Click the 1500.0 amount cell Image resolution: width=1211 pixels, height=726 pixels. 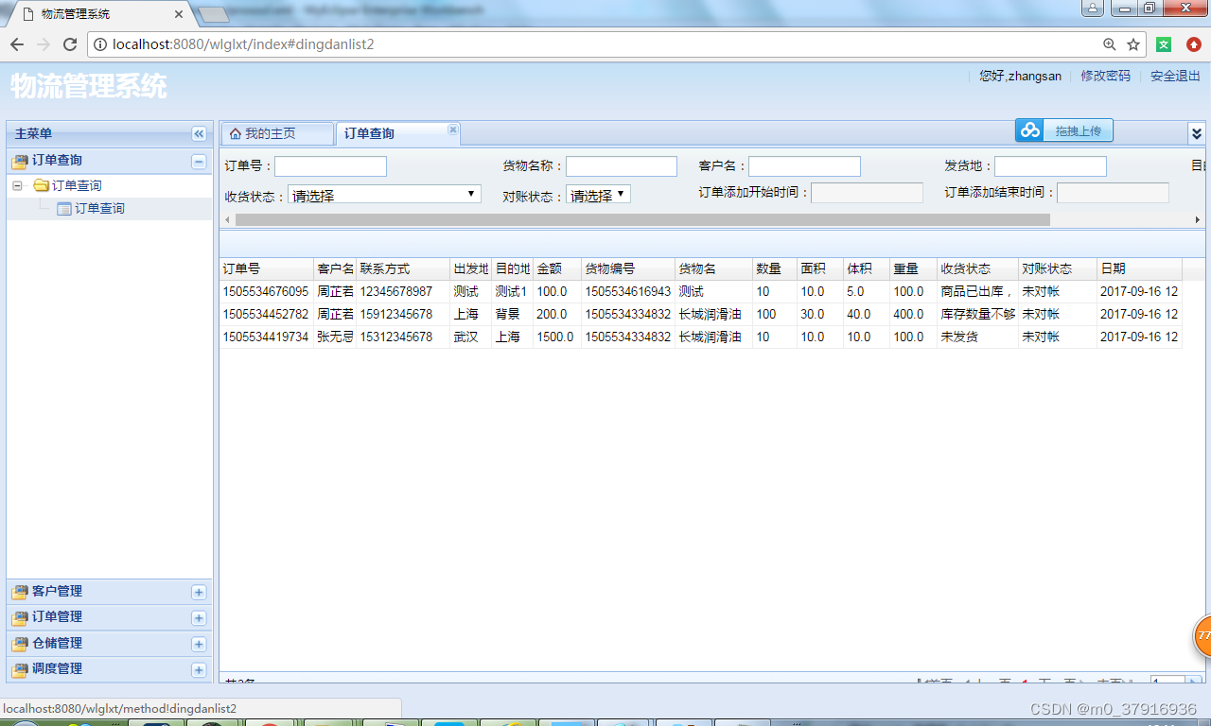coord(557,337)
